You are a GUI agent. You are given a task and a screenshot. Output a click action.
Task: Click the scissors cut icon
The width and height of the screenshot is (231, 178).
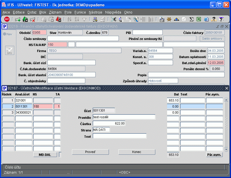(x=113, y=19)
